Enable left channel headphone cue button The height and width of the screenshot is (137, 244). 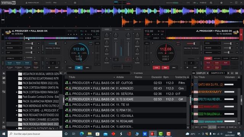tap(116, 59)
